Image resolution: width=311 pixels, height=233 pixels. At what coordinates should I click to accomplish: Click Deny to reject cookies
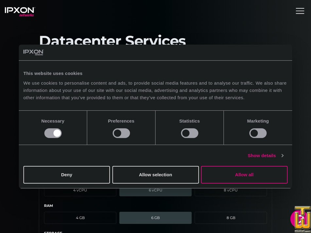tap(66, 175)
